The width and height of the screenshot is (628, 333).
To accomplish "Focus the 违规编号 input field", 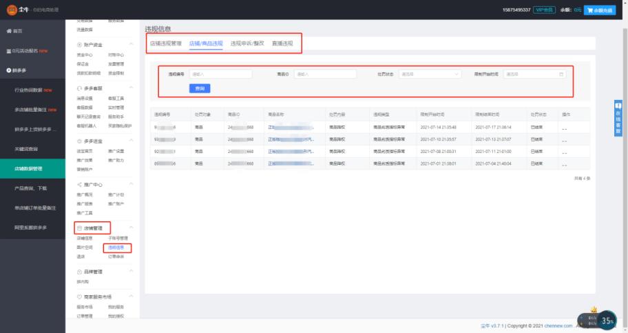I will pos(220,74).
